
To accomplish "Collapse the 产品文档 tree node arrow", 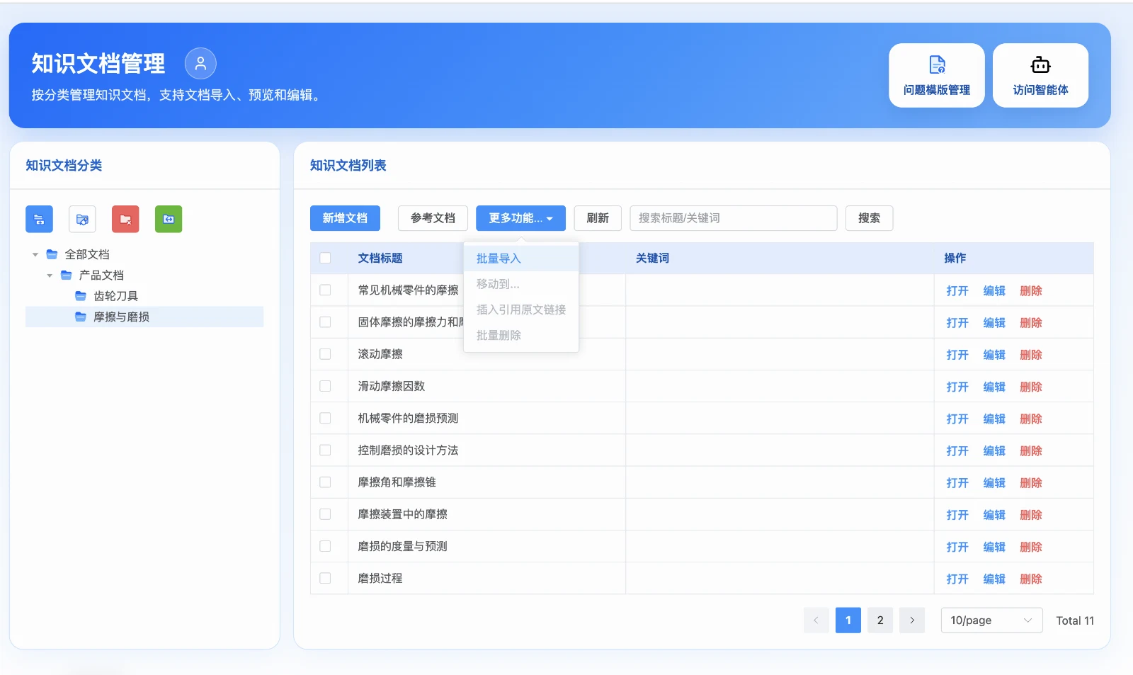I will 50,276.
